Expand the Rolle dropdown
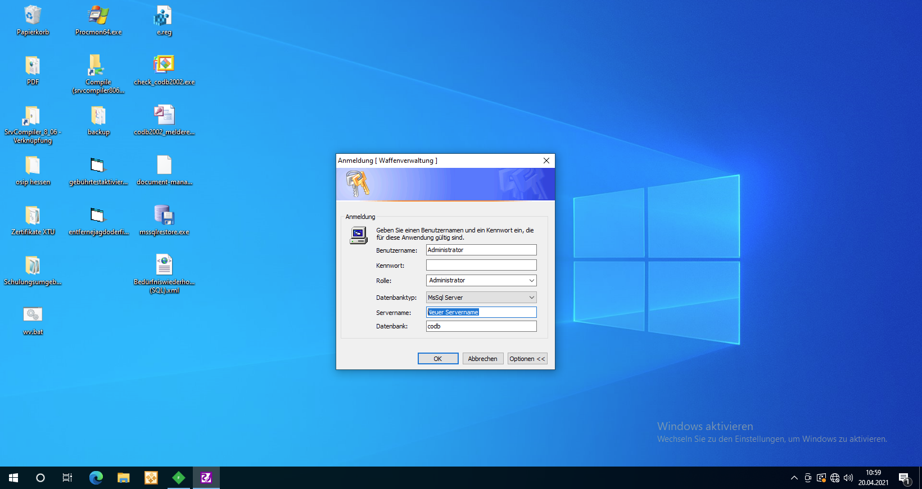The image size is (922, 489). [x=531, y=280]
